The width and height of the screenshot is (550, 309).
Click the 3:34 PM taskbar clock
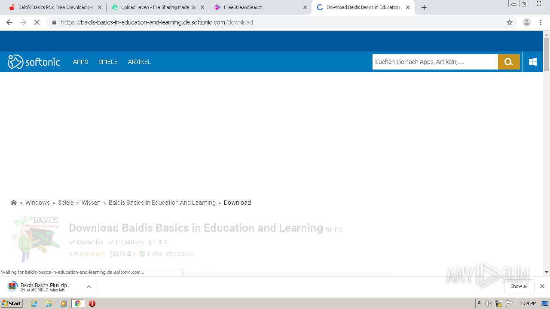click(528, 303)
